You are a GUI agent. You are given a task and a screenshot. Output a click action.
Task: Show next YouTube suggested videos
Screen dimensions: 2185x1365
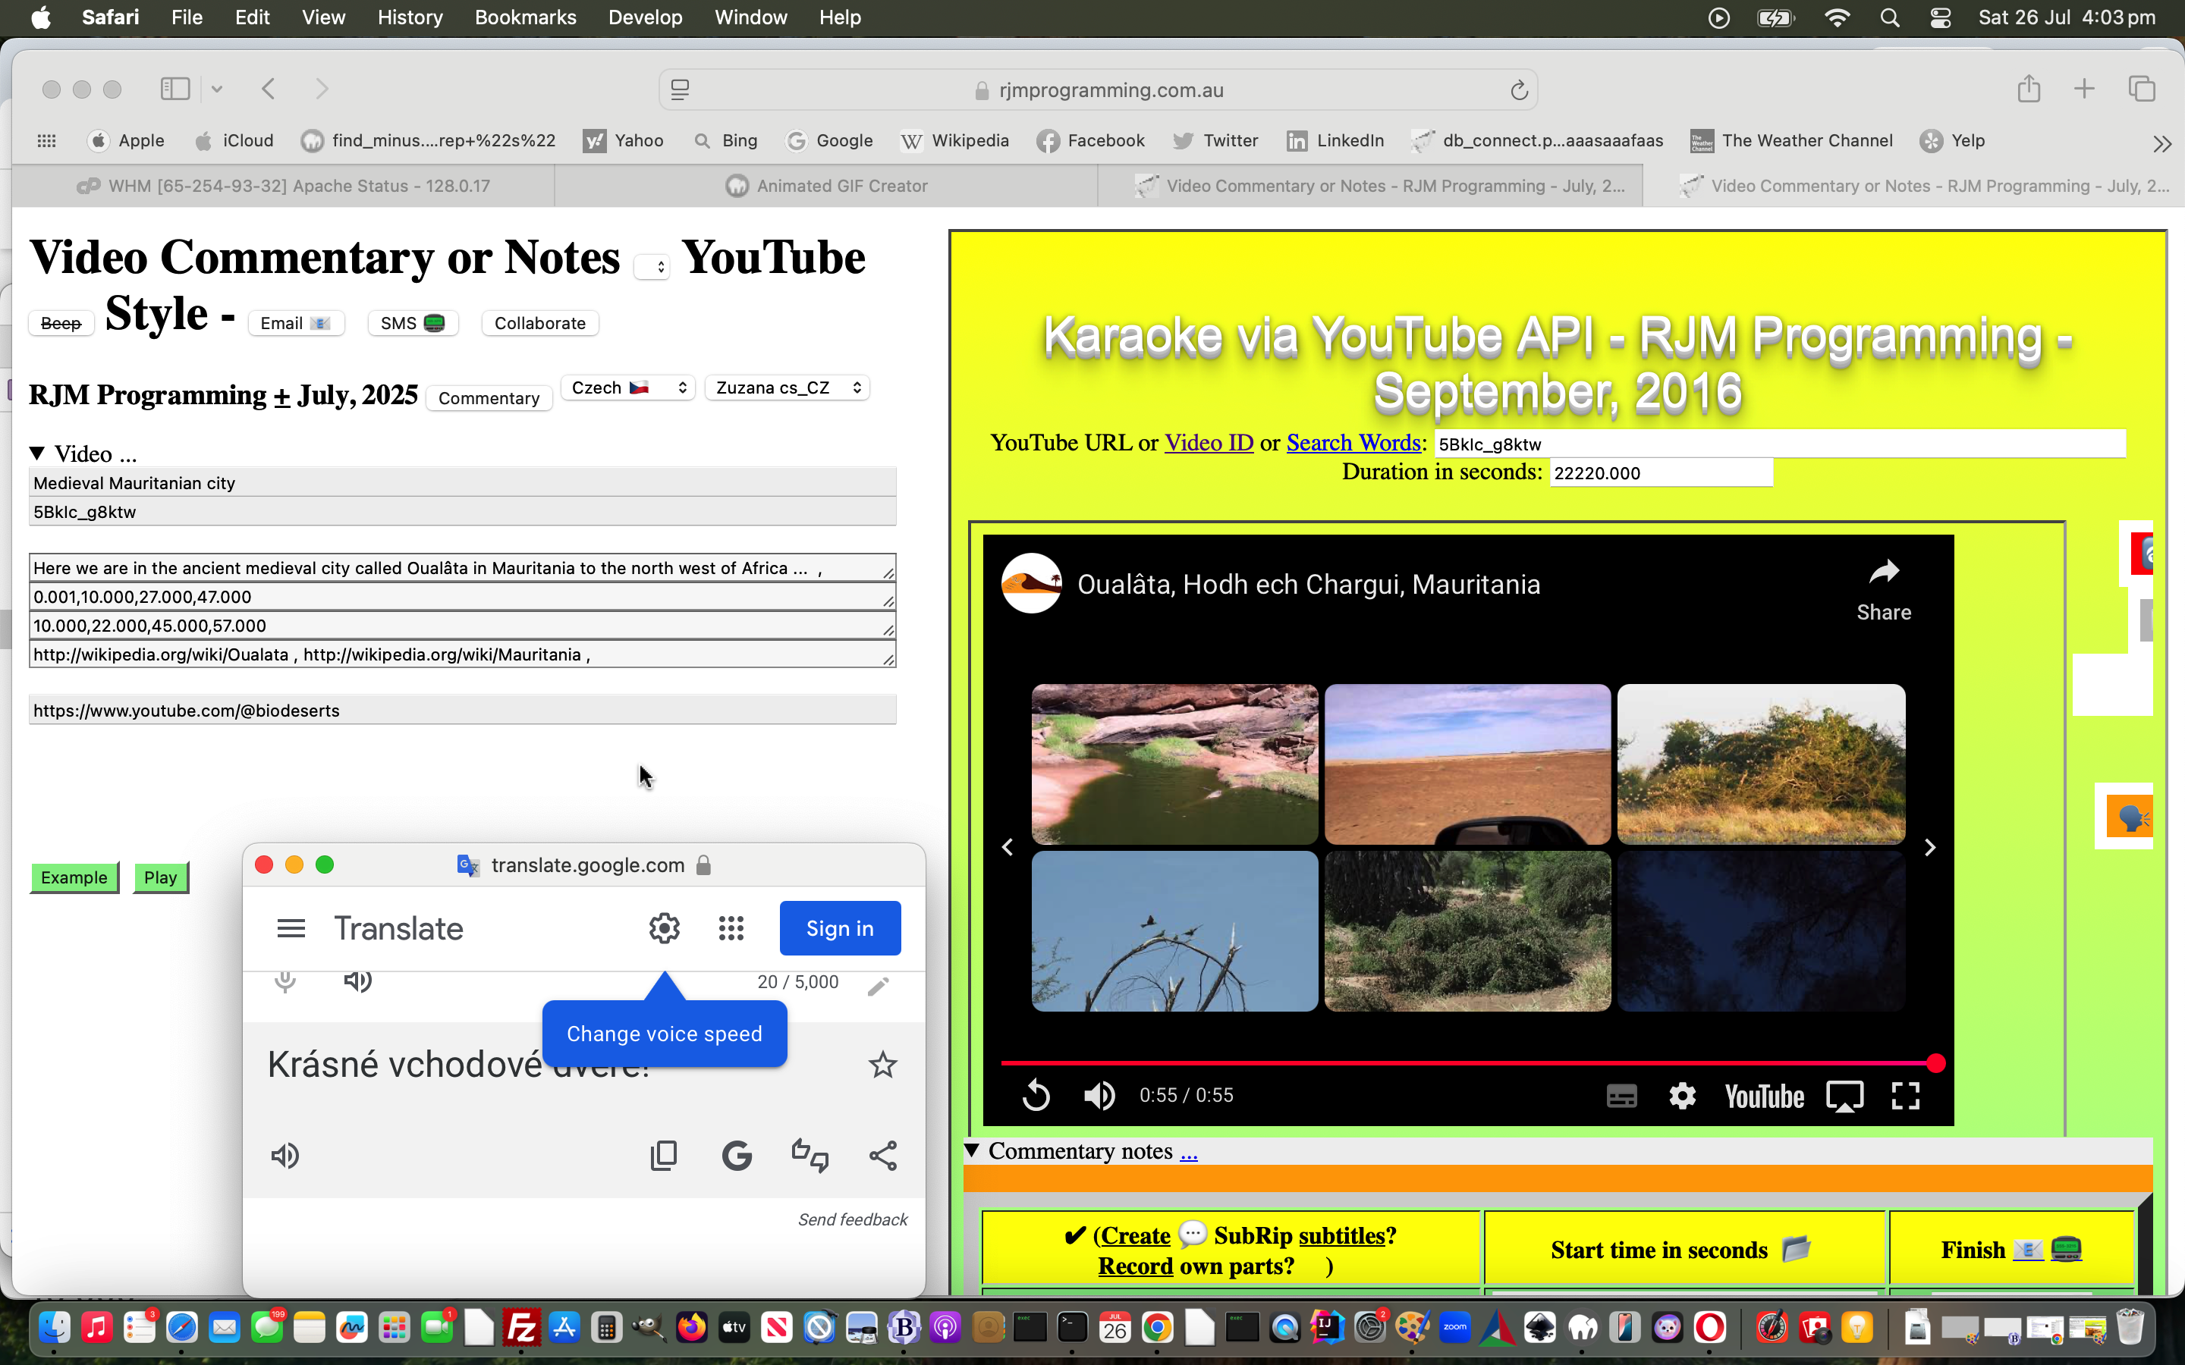click(1929, 848)
